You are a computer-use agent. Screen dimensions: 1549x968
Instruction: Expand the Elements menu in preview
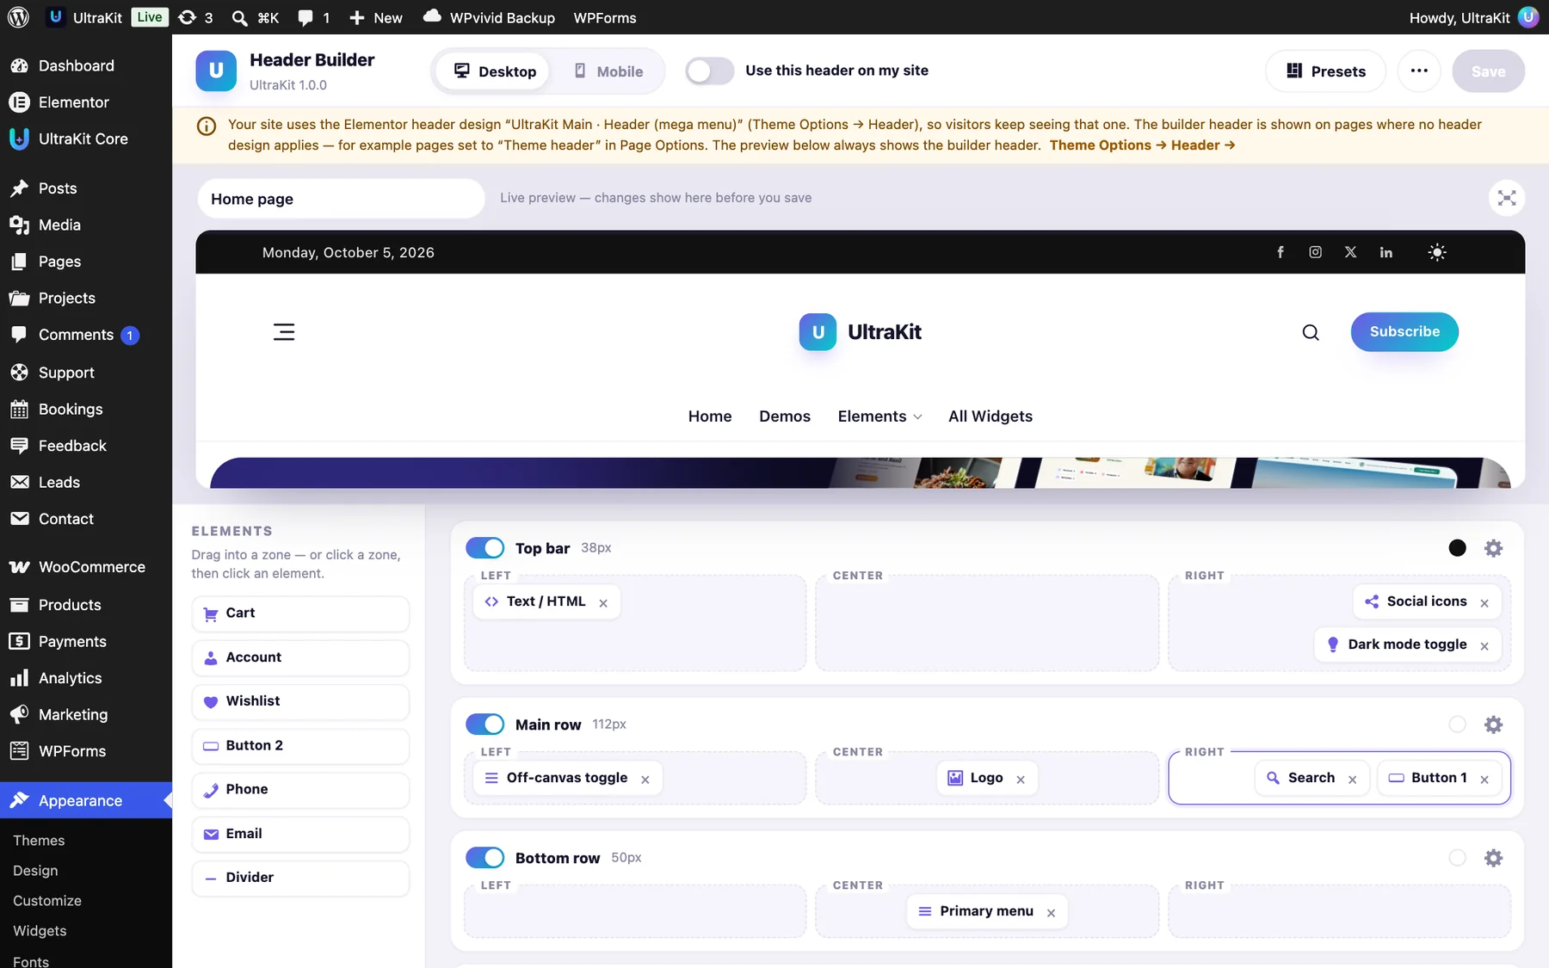(x=879, y=416)
